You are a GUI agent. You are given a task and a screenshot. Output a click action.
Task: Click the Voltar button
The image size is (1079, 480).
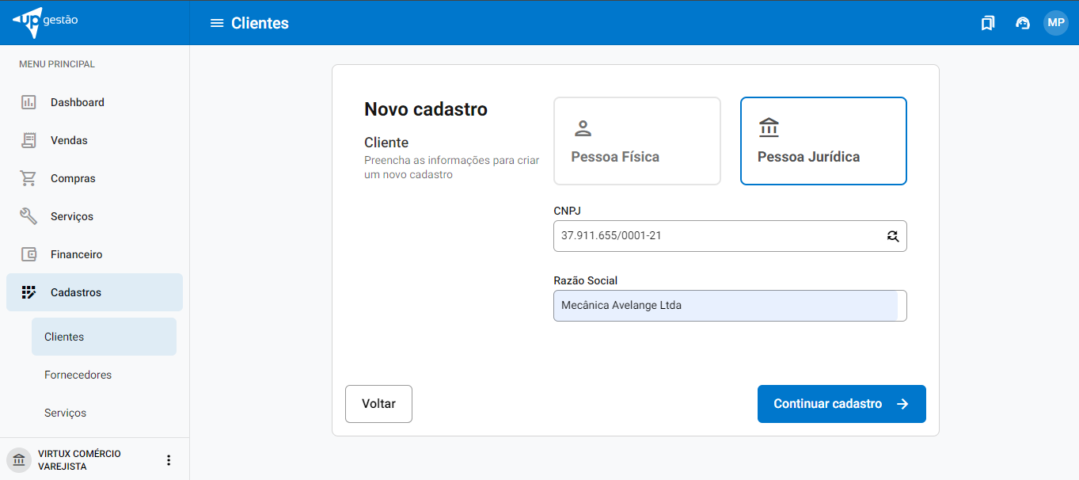point(378,404)
